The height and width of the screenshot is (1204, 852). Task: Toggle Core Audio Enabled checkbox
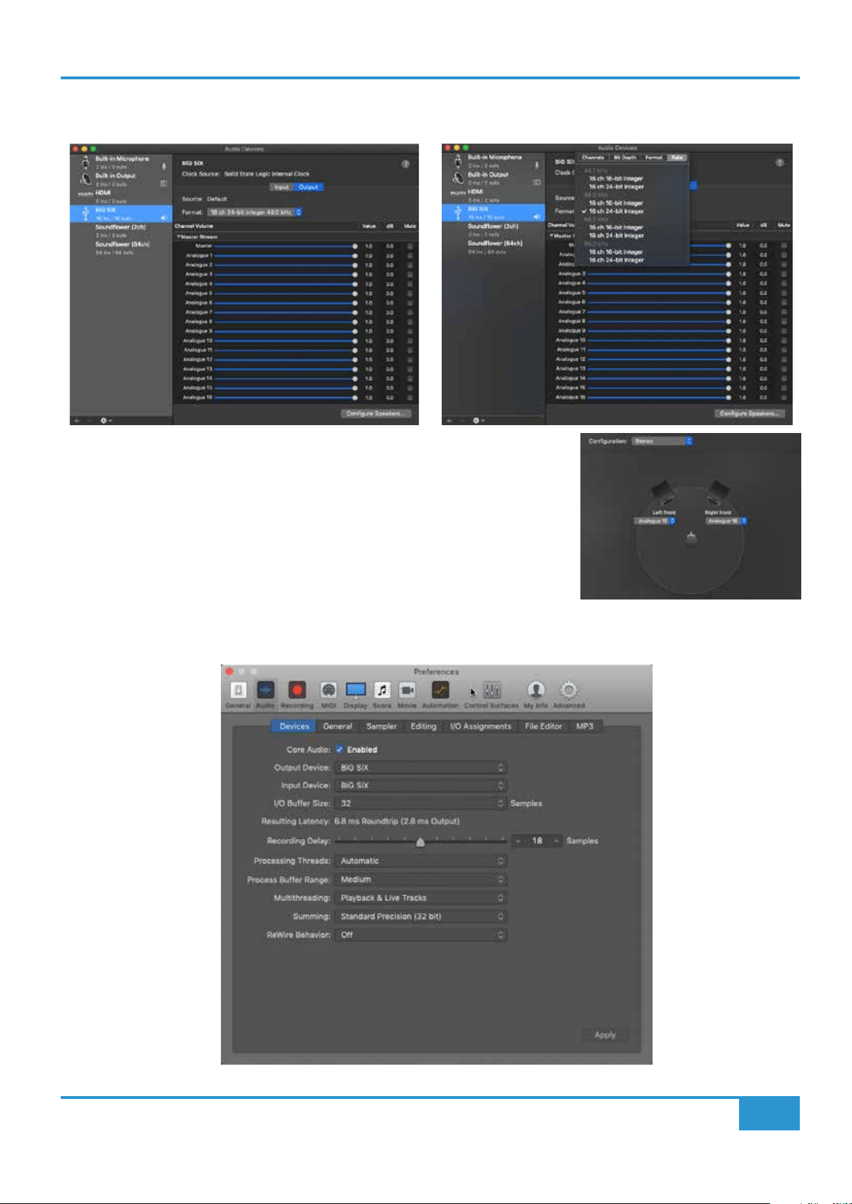[x=340, y=750]
